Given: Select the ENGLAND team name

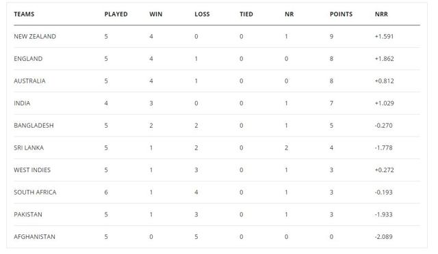Looking at the screenshot, I should click(28, 59).
